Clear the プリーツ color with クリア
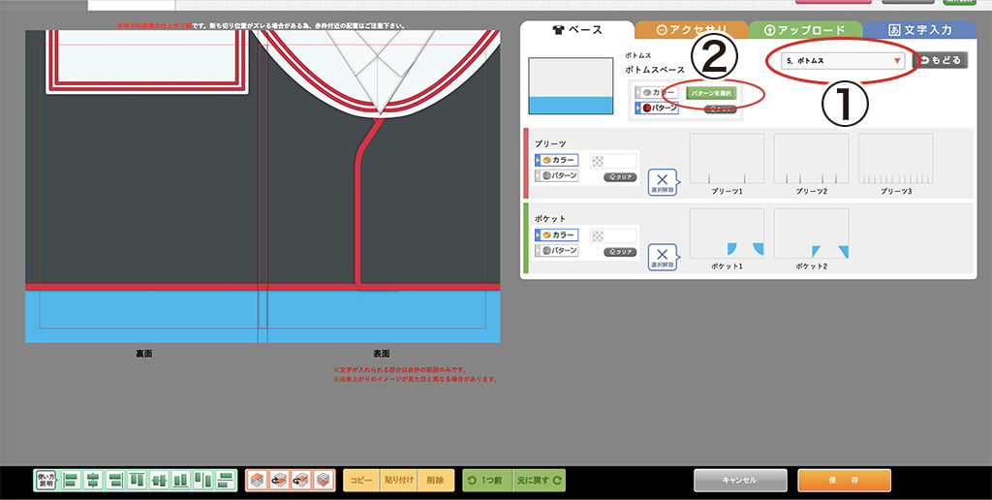Screen dimensions: 992x500 tap(620, 177)
